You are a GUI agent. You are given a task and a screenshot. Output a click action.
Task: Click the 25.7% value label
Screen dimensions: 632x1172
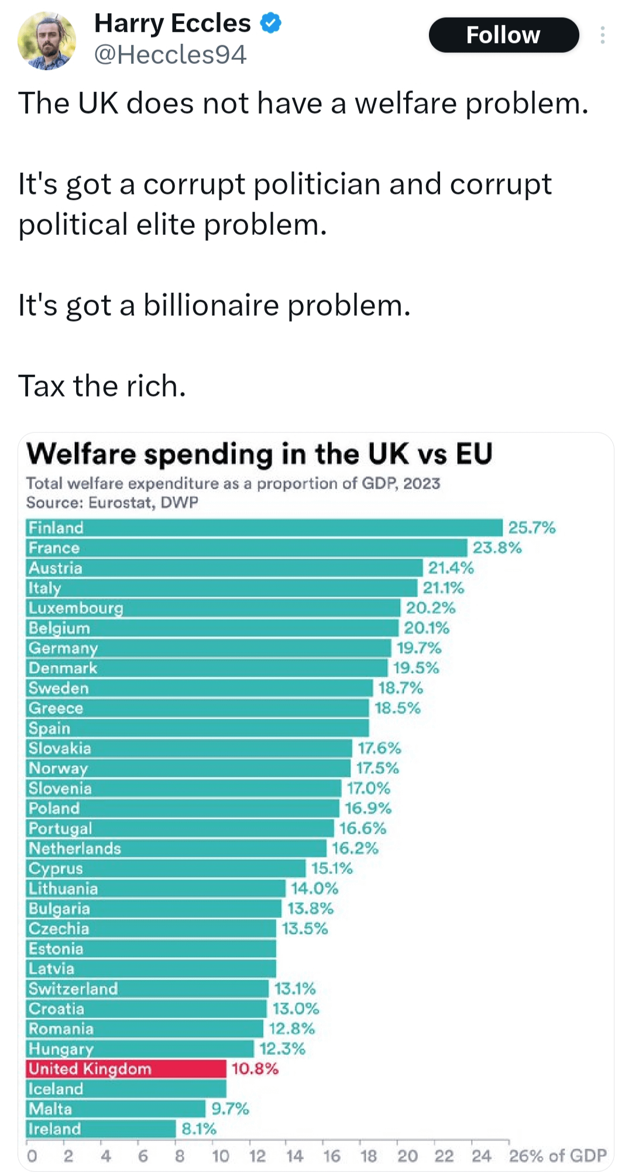click(531, 528)
